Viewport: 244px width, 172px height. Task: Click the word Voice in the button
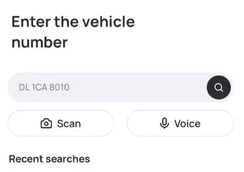pyautogui.click(x=187, y=123)
